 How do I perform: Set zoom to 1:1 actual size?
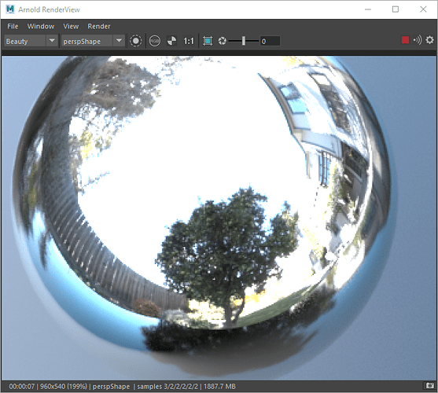(189, 42)
